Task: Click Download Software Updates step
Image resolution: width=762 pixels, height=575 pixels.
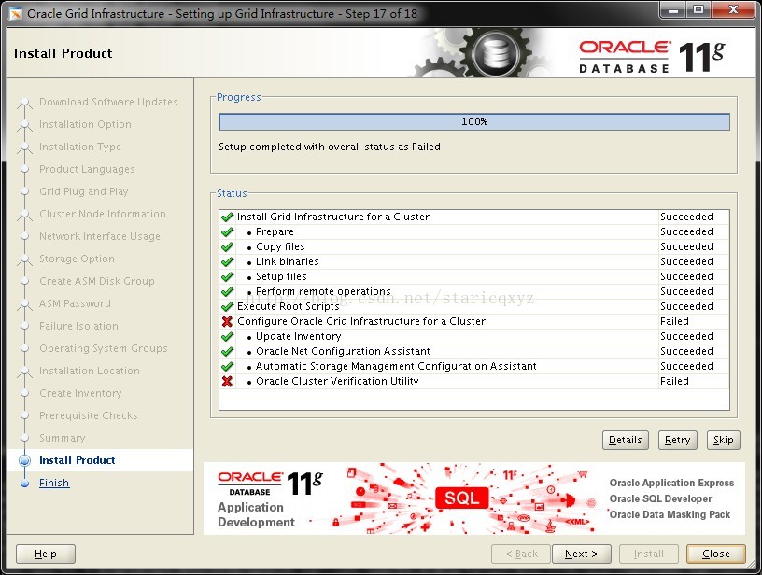Action: tap(108, 102)
